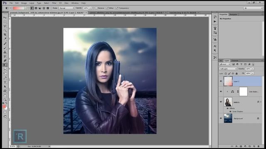Click the Change Screen Mode icon
266x149 pixels.
pyautogui.click(x=5, y=117)
